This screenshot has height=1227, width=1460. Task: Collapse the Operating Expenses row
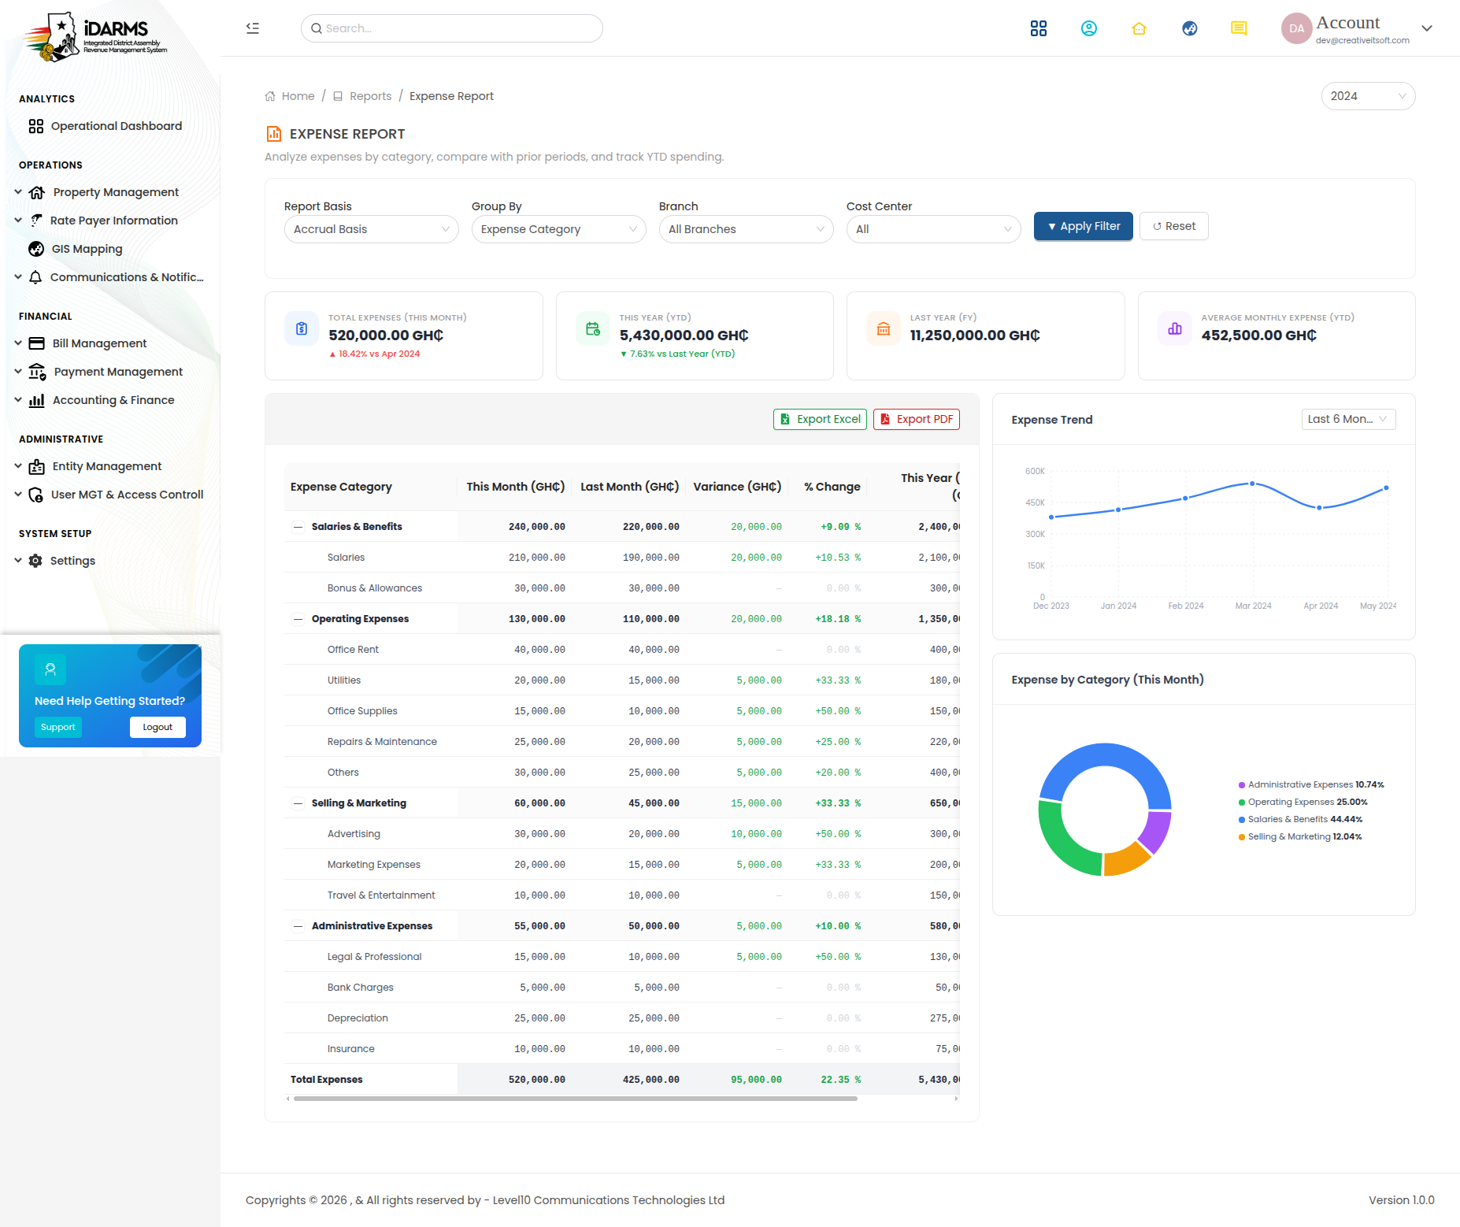click(x=298, y=619)
